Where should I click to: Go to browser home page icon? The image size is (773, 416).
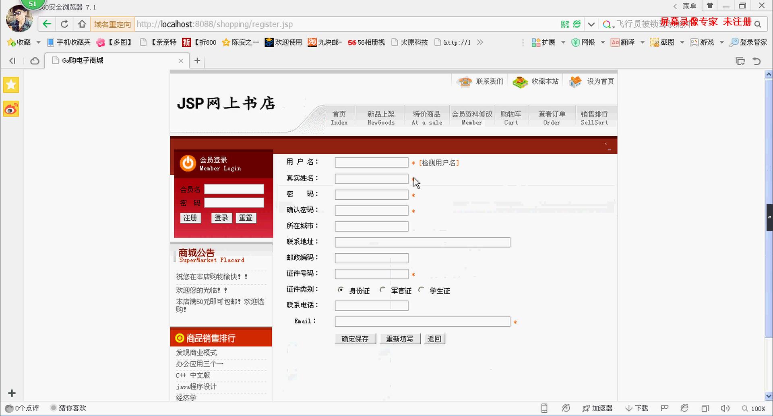pos(82,24)
